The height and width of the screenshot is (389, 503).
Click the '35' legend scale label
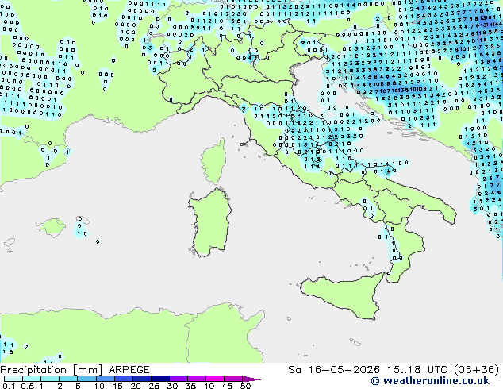(x=190, y=386)
